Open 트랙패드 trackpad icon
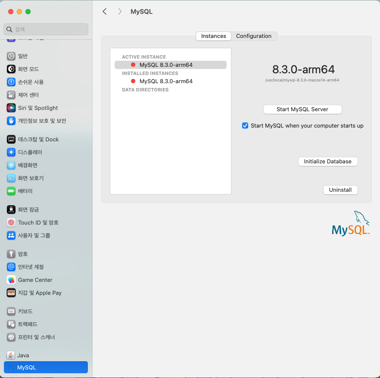 click(x=11, y=324)
